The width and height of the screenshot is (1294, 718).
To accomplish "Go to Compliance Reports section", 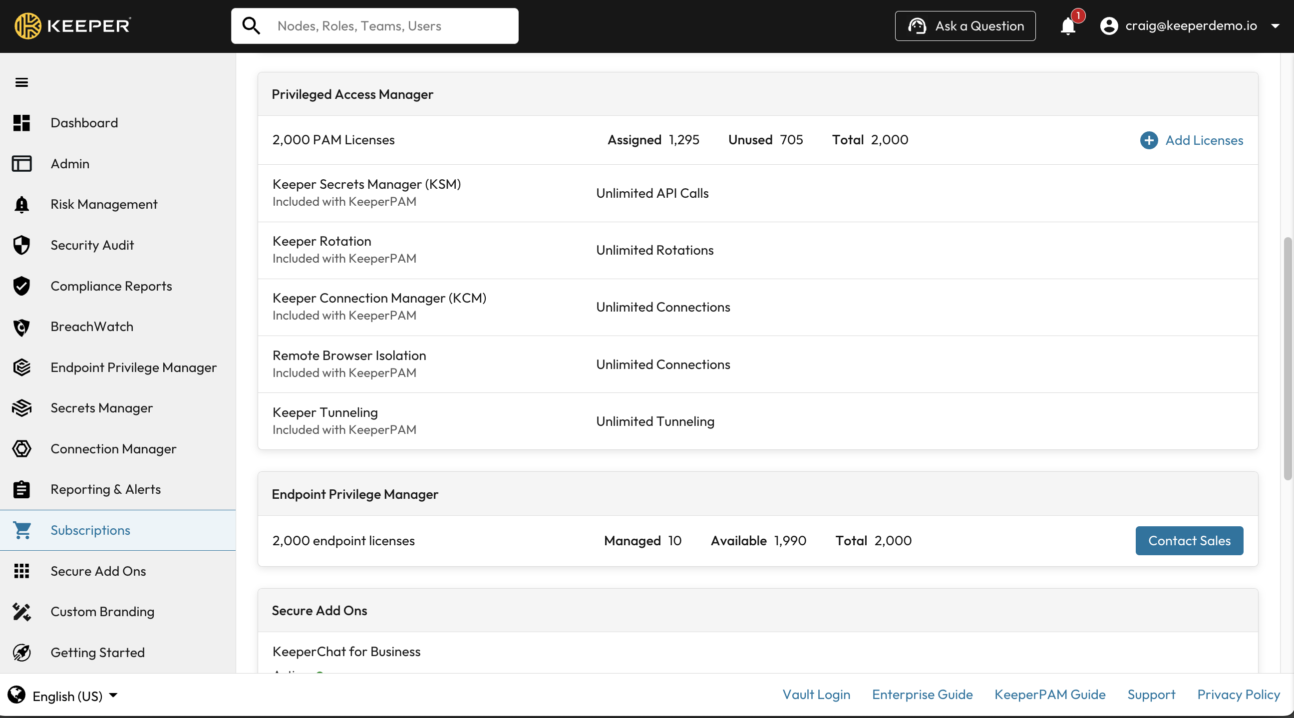I will 111,286.
